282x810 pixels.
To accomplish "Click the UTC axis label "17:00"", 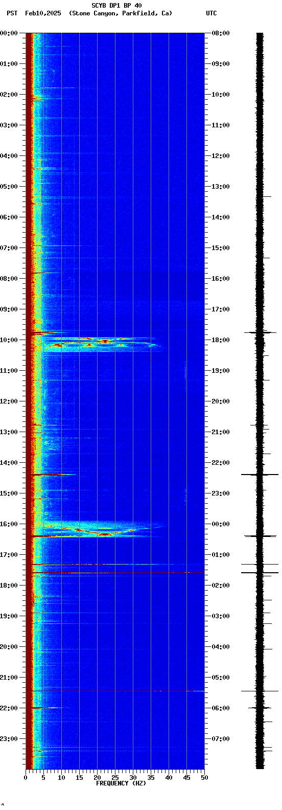I will pyautogui.click(x=221, y=309).
